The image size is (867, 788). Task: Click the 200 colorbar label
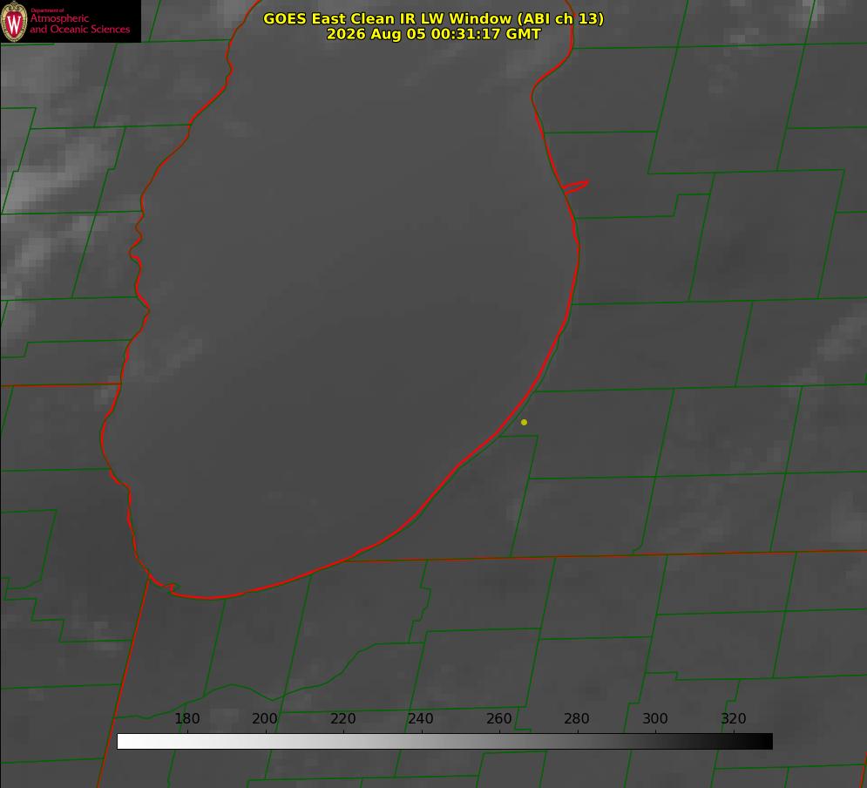click(265, 718)
